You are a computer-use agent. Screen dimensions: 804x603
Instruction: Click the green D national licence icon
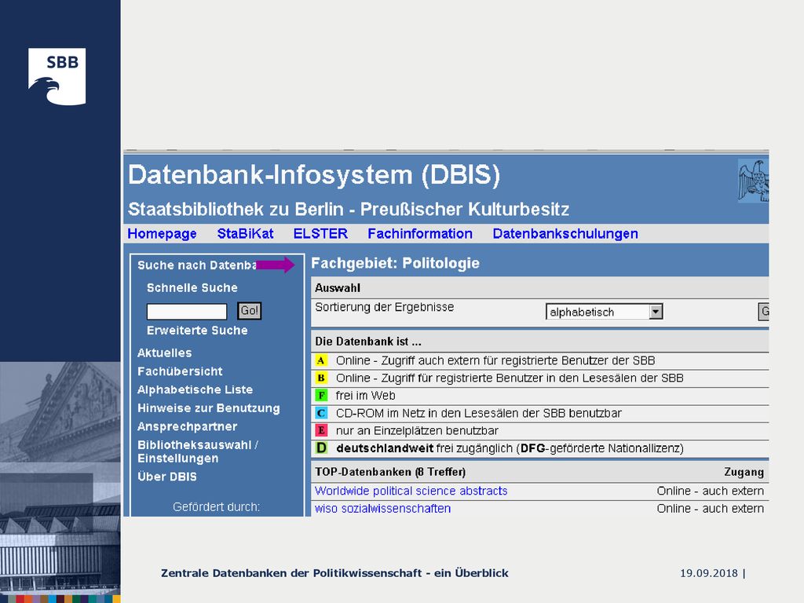(321, 448)
